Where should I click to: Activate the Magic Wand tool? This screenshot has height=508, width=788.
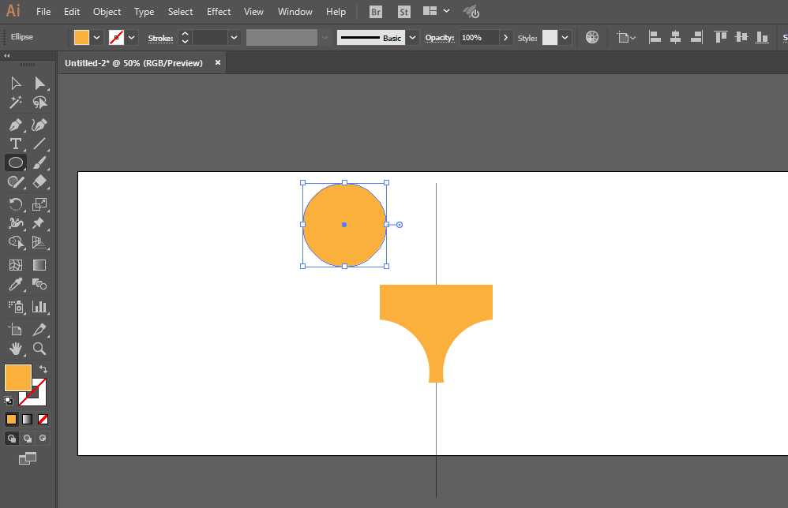tap(15, 103)
